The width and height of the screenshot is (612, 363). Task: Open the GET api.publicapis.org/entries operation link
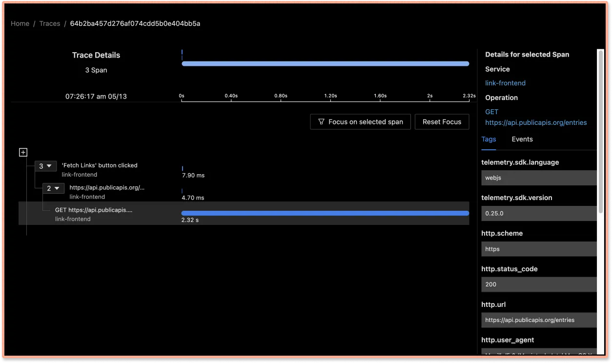tap(536, 117)
